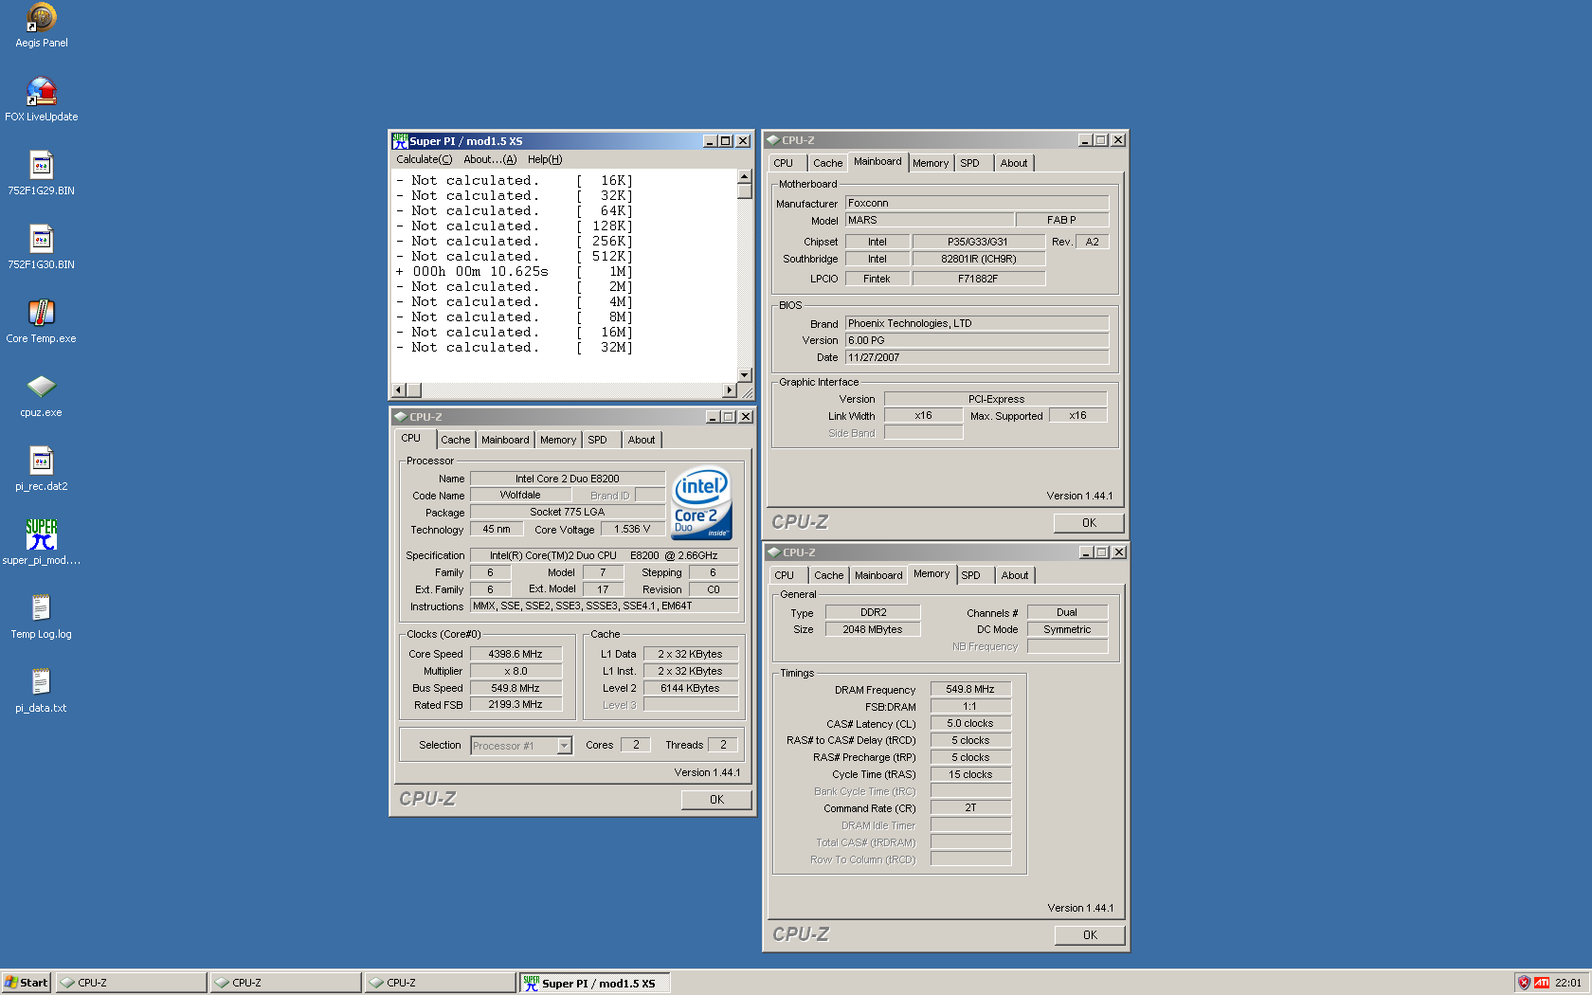Screen dimensions: 1592x995
Task: Open the FOX LiveUpdate desktop icon
Action: pyautogui.click(x=41, y=99)
